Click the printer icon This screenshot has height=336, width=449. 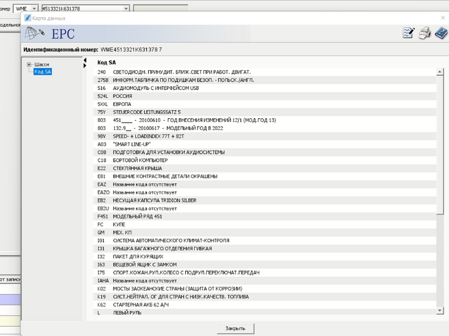(x=425, y=33)
